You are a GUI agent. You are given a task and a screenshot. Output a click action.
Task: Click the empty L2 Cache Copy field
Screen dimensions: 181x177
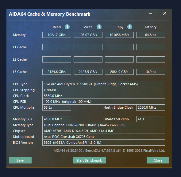(x=119, y=59)
